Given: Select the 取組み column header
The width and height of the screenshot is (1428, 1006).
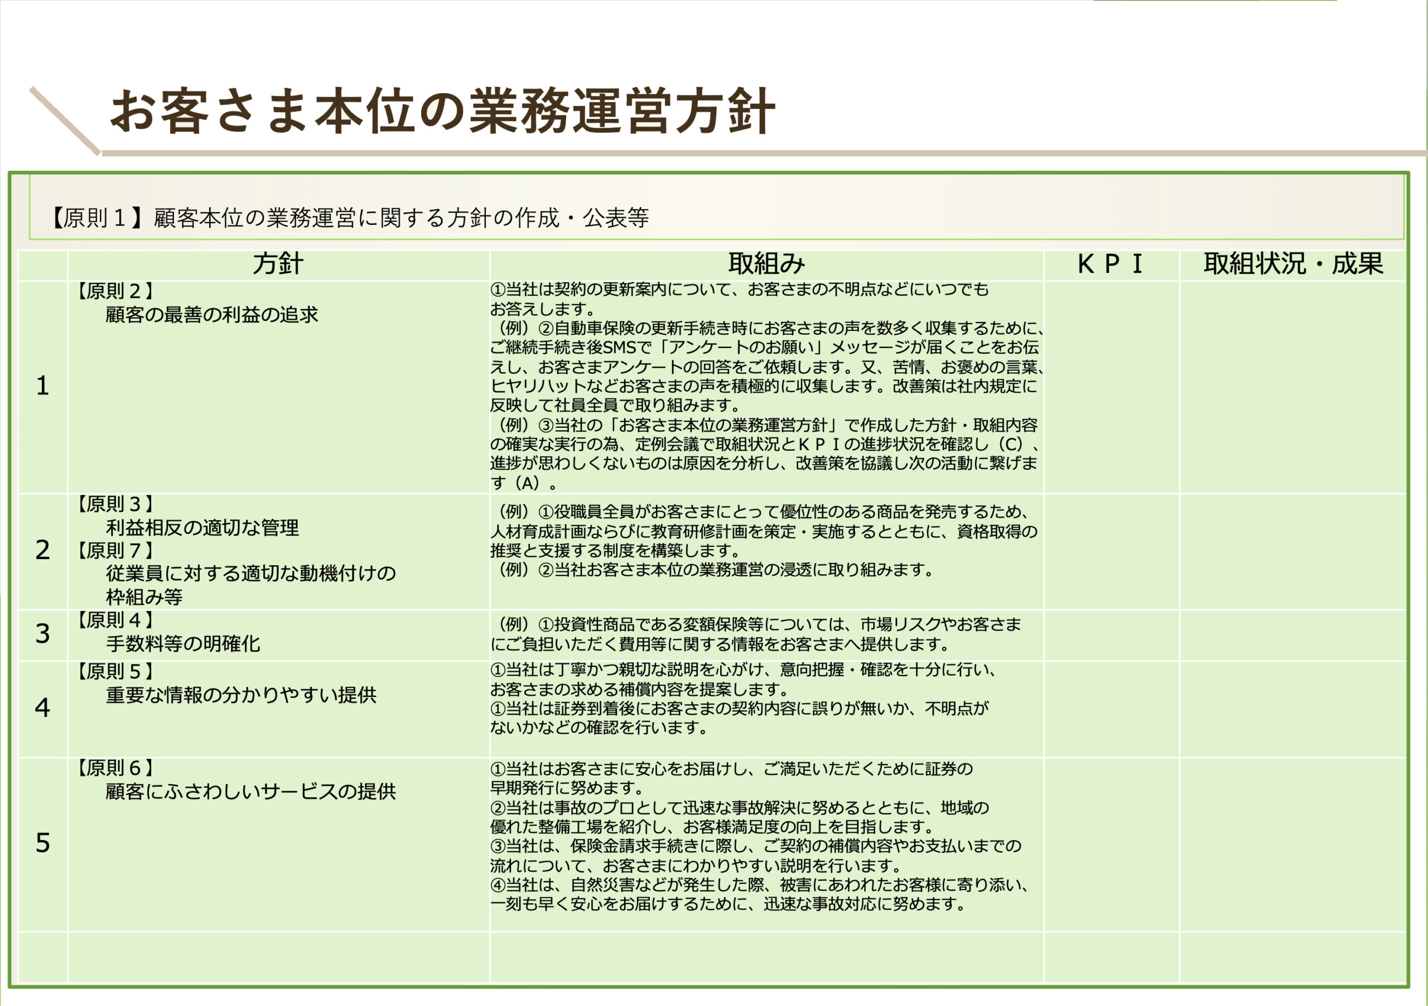Looking at the screenshot, I should pos(766,264).
